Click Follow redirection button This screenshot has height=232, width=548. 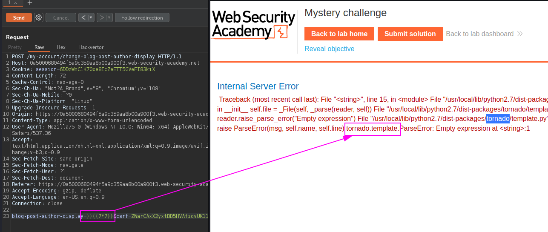(x=142, y=17)
